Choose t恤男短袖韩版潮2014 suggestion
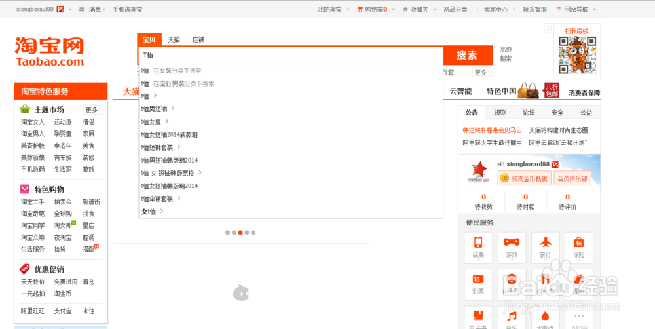The width and height of the screenshot is (655, 329). (290, 160)
